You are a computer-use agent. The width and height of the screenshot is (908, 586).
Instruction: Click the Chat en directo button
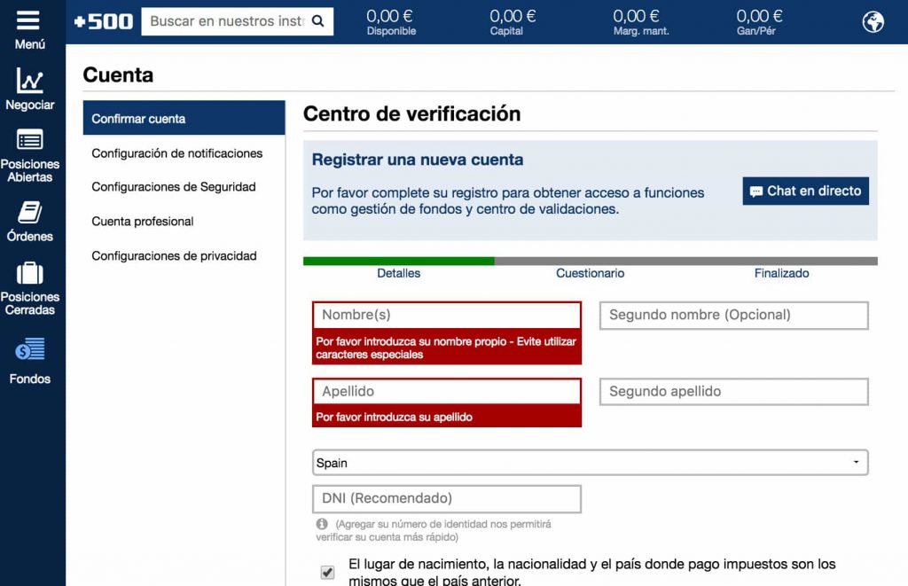click(x=805, y=191)
